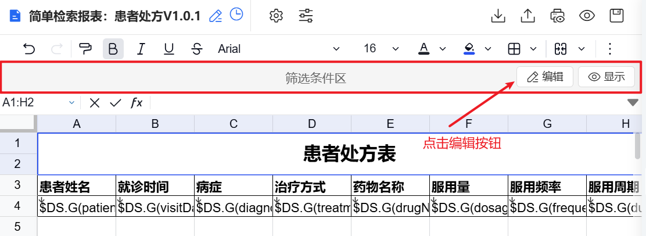
Task: Expand the merge cells dropdown arrow
Action: coord(582,49)
